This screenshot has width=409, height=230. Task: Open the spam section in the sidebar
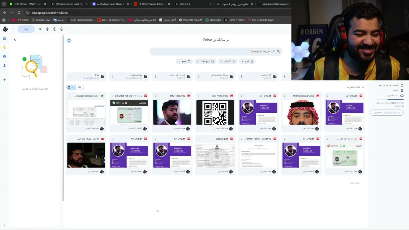[x=390, y=85]
